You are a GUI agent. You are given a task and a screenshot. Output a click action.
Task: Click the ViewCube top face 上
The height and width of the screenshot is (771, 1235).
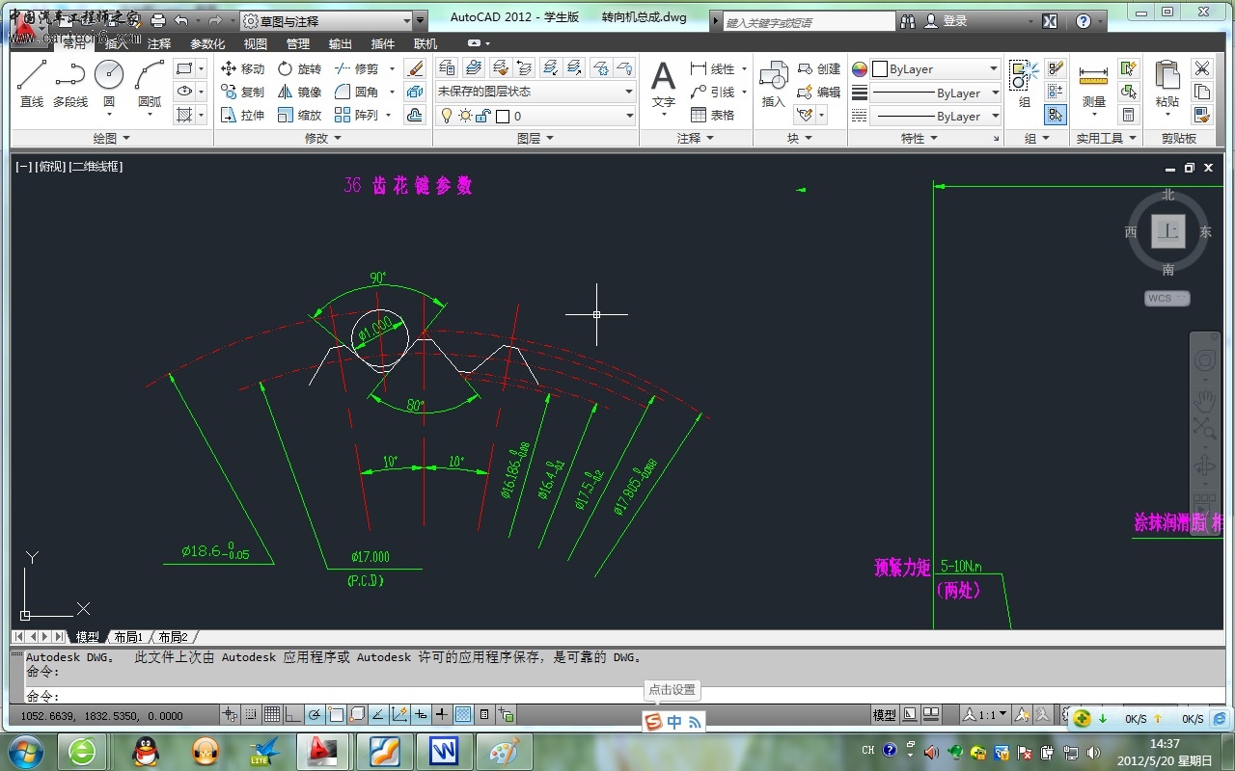[x=1168, y=231]
